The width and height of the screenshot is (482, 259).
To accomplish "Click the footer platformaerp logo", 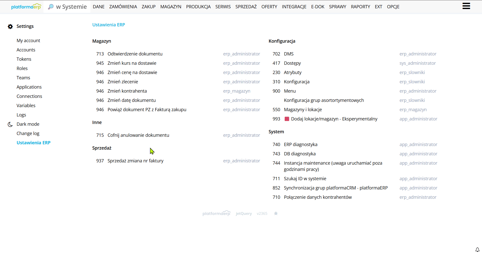I will [216, 214].
